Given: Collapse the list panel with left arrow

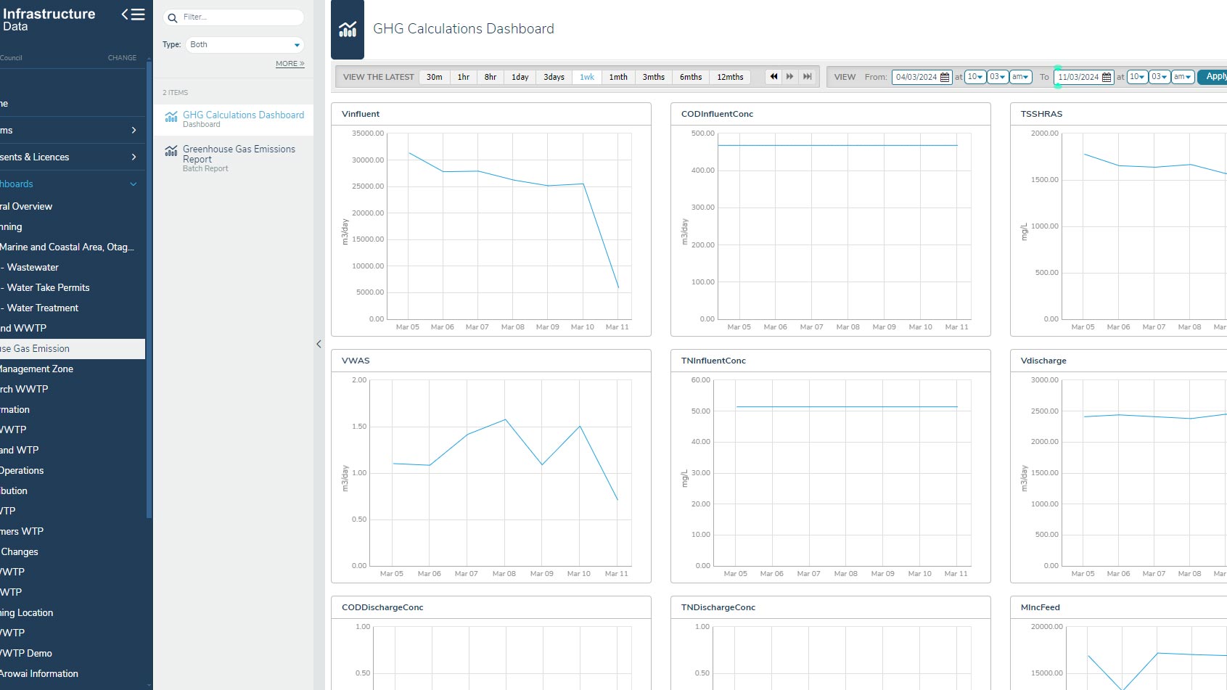Looking at the screenshot, I should click(319, 344).
